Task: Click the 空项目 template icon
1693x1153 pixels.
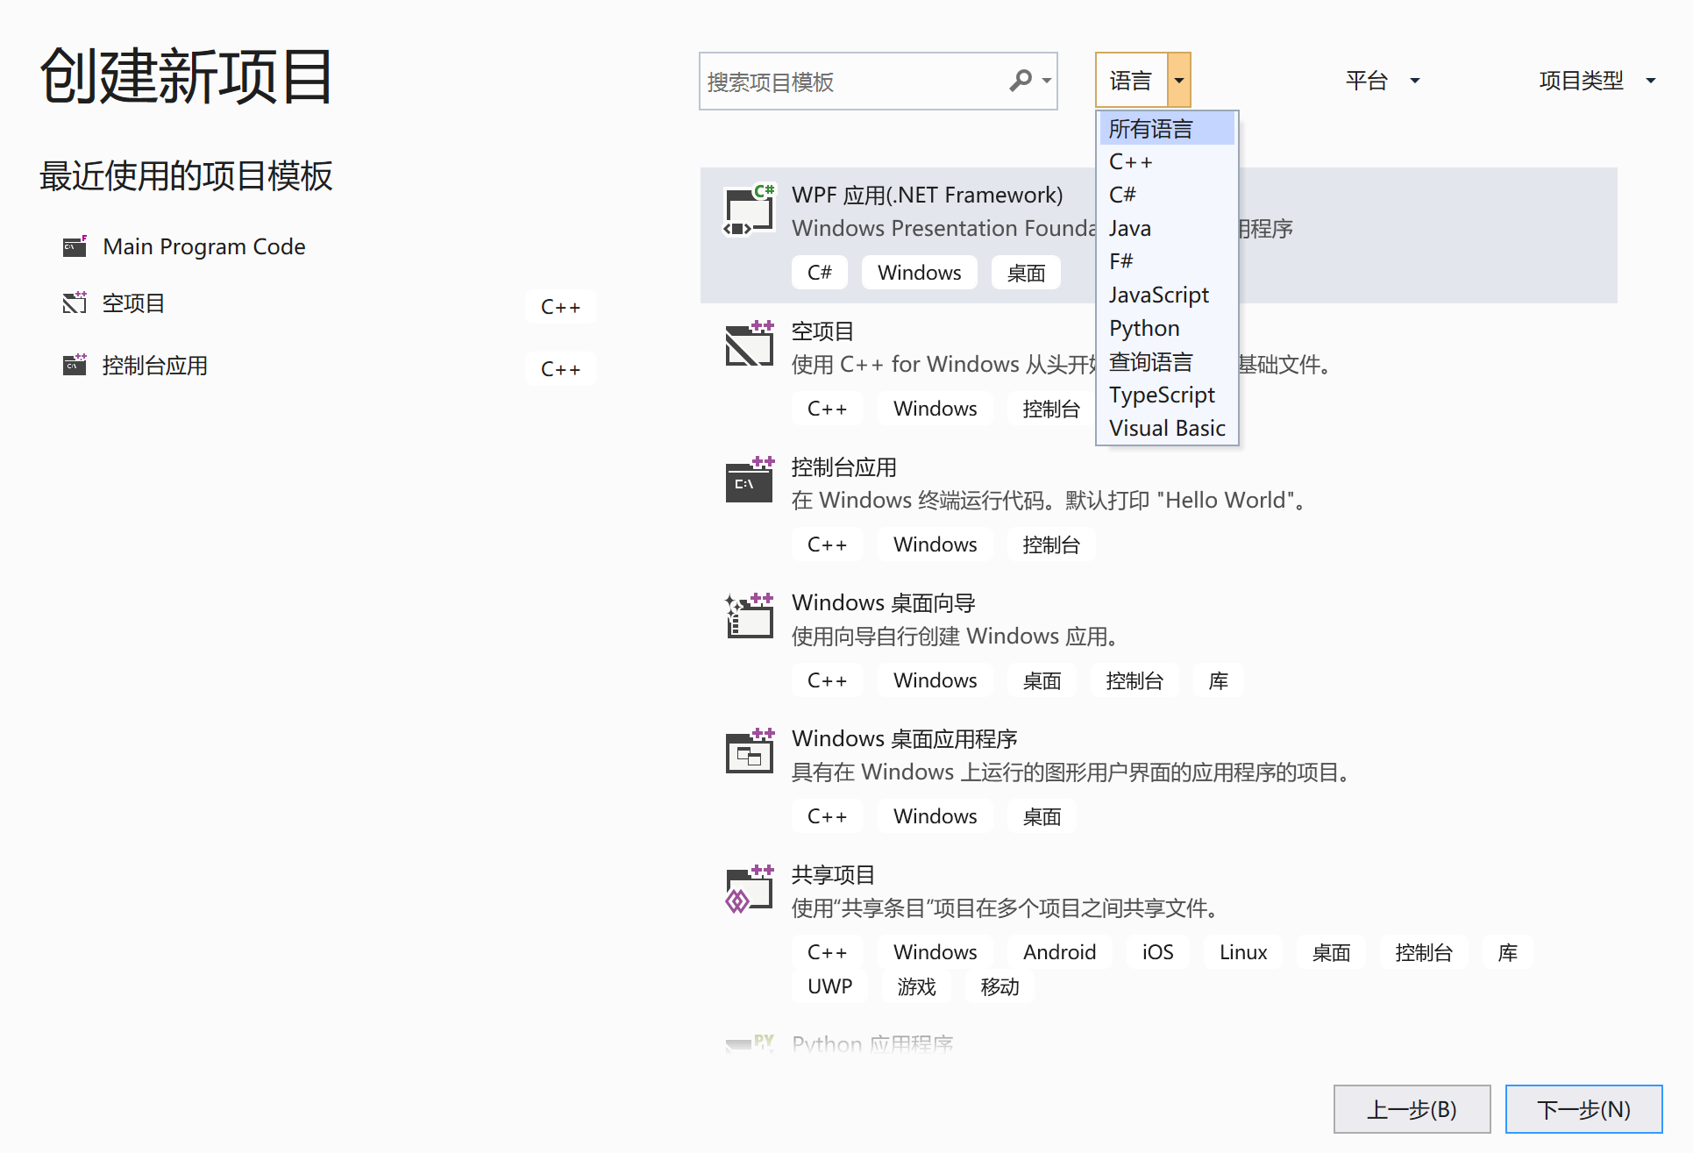Action: pyautogui.click(x=750, y=345)
